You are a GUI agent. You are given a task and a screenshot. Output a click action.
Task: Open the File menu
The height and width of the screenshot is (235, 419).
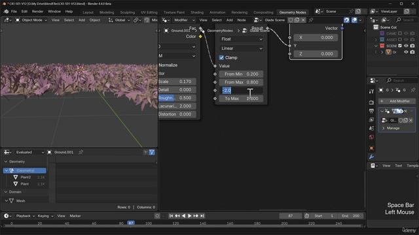(x=14, y=12)
